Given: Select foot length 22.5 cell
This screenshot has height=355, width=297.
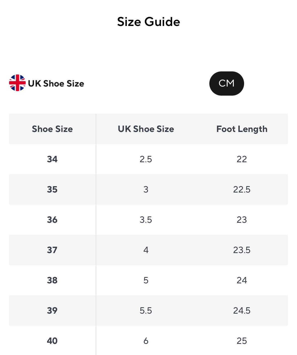Looking at the screenshot, I should pos(242,189).
